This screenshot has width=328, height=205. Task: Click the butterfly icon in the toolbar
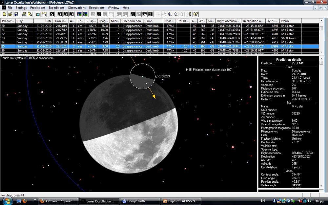point(196,14)
